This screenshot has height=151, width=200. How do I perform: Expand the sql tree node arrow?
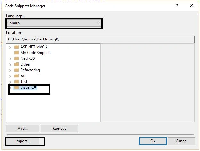click(x=10, y=76)
